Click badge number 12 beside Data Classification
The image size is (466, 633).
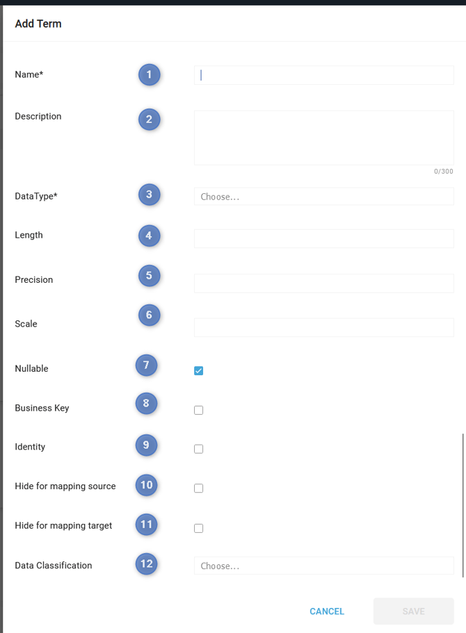(x=146, y=564)
